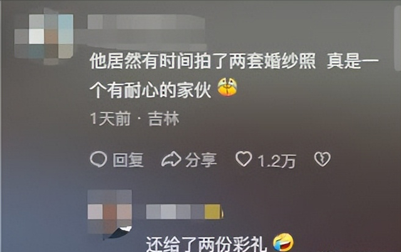Click the 吉林 location label
This screenshot has width=401, height=252.
coord(164,119)
